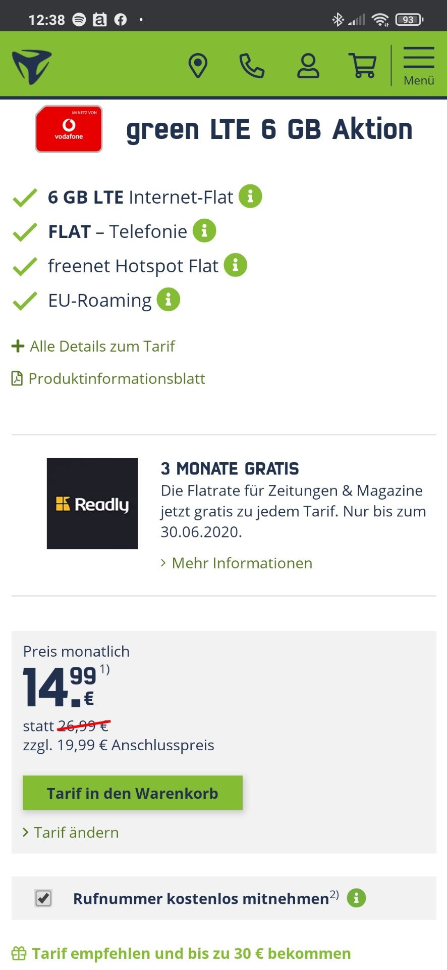This screenshot has width=447, height=970.
Task: Open the Menü hamburger menu
Action: coord(419,66)
